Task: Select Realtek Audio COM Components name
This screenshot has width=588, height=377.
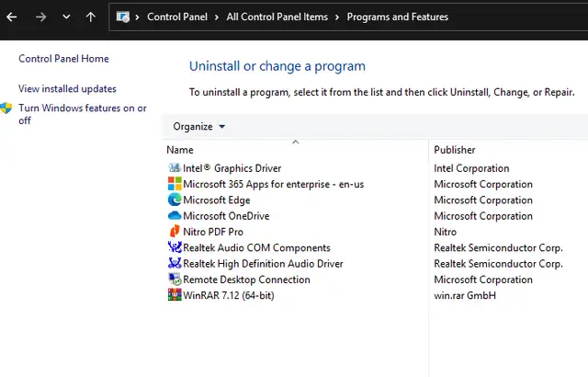Action: (256, 247)
